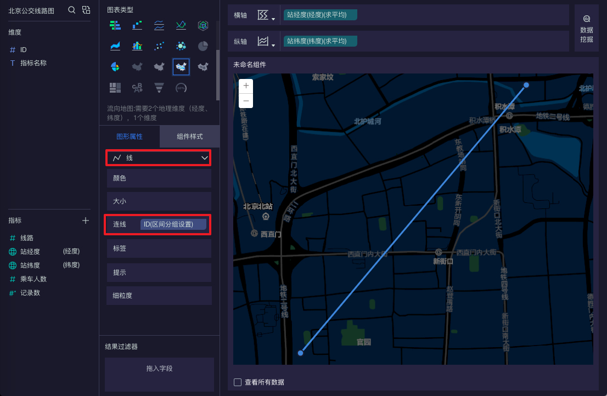Screen dimensions: 607x396
Task: Zoom in on the map
Action: (x=246, y=86)
